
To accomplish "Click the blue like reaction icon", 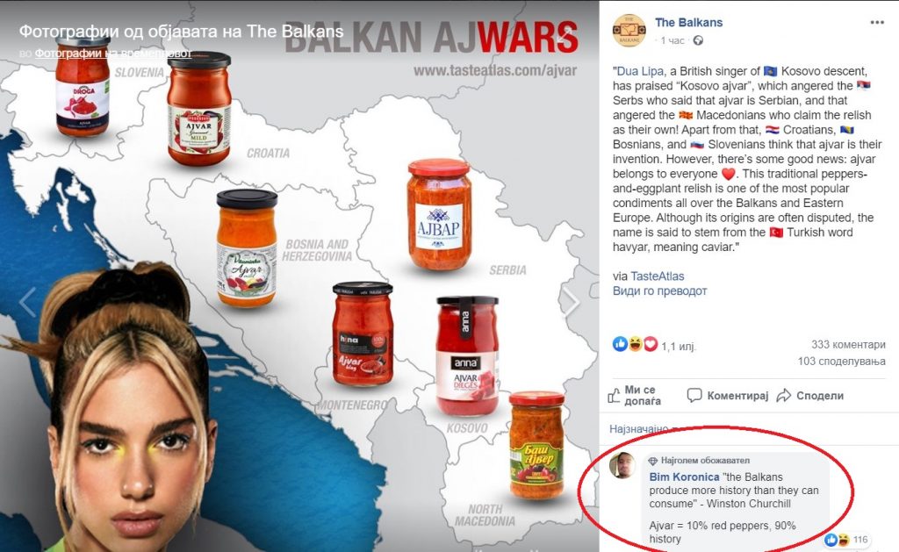I will (620, 344).
